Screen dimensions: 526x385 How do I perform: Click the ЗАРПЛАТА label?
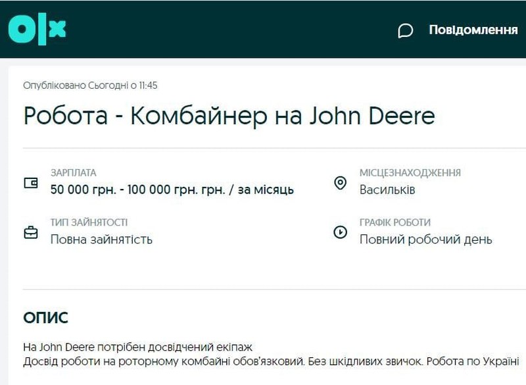click(x=73, y=173)
